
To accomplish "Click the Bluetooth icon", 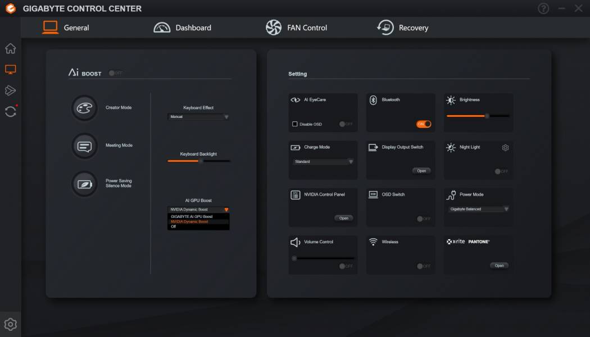I will click(x=373, y=100).
